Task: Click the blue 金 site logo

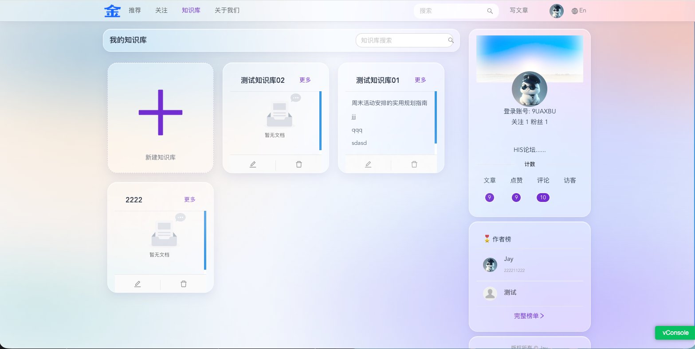Action: (112, 11)
